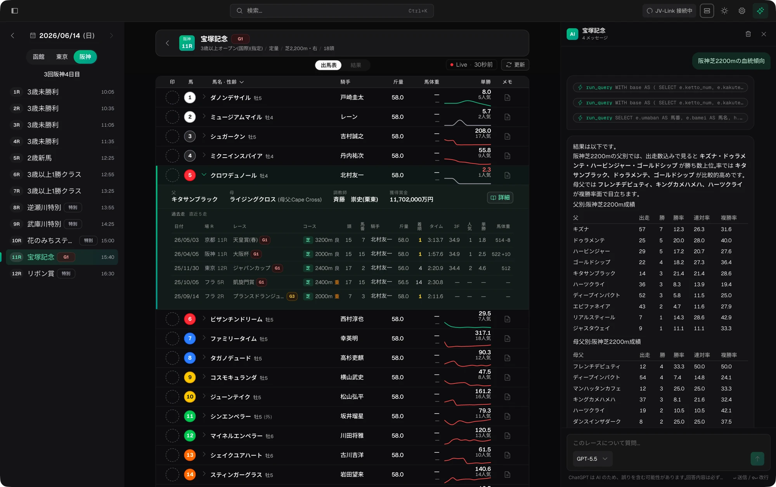Switch theme with the sun icon
Viewport: 776px width, 487px height.
(x=724, y=11)
